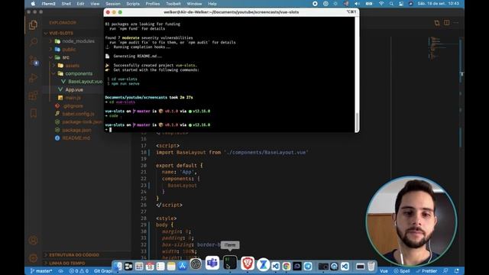
Task: Open the Trash in the Dock
Action: (371, 266)
